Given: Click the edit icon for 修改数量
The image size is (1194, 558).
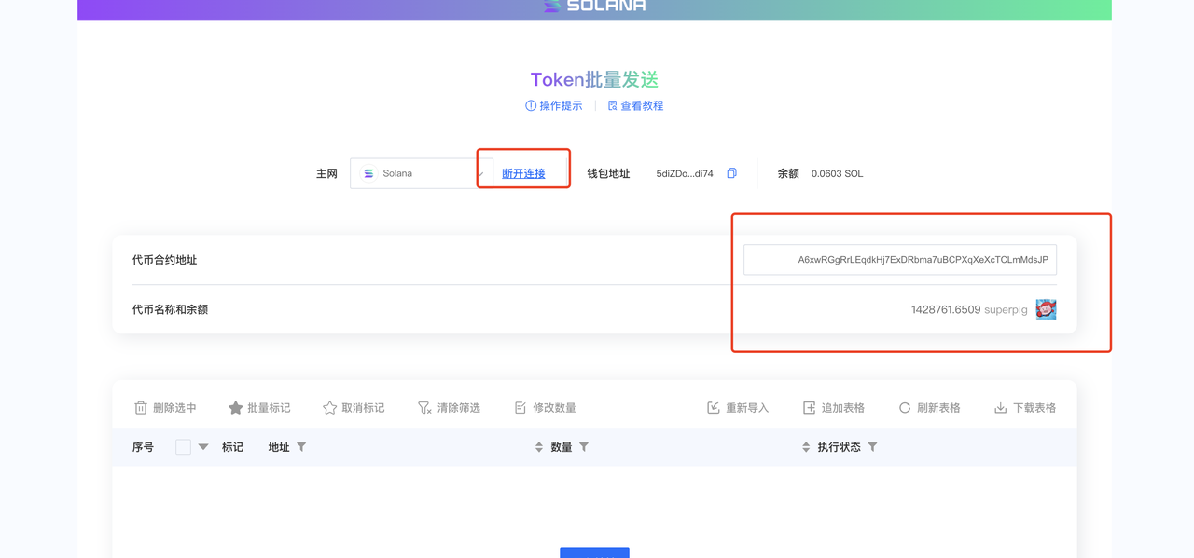Looking at the screenshot, I should 521,408.
